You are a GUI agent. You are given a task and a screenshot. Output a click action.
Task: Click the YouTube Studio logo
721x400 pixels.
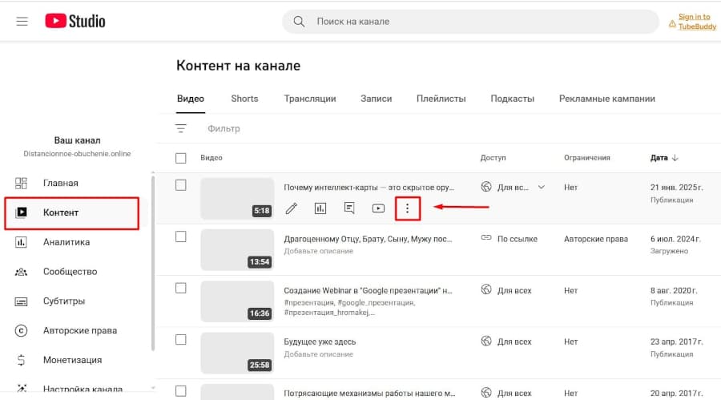75,21
